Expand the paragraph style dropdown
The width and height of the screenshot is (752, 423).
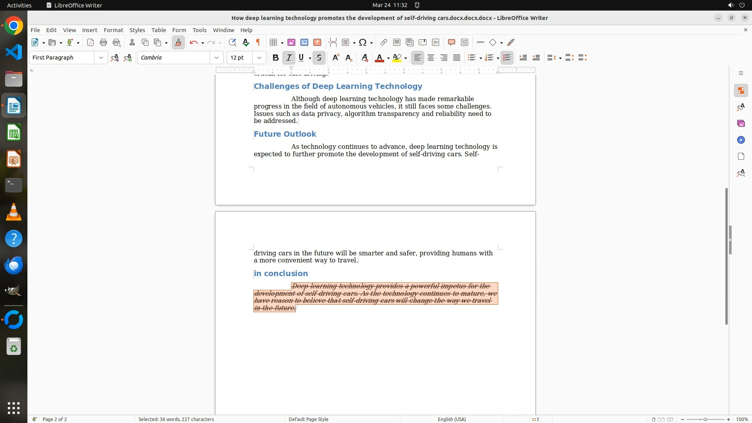(x=101, y=58)
